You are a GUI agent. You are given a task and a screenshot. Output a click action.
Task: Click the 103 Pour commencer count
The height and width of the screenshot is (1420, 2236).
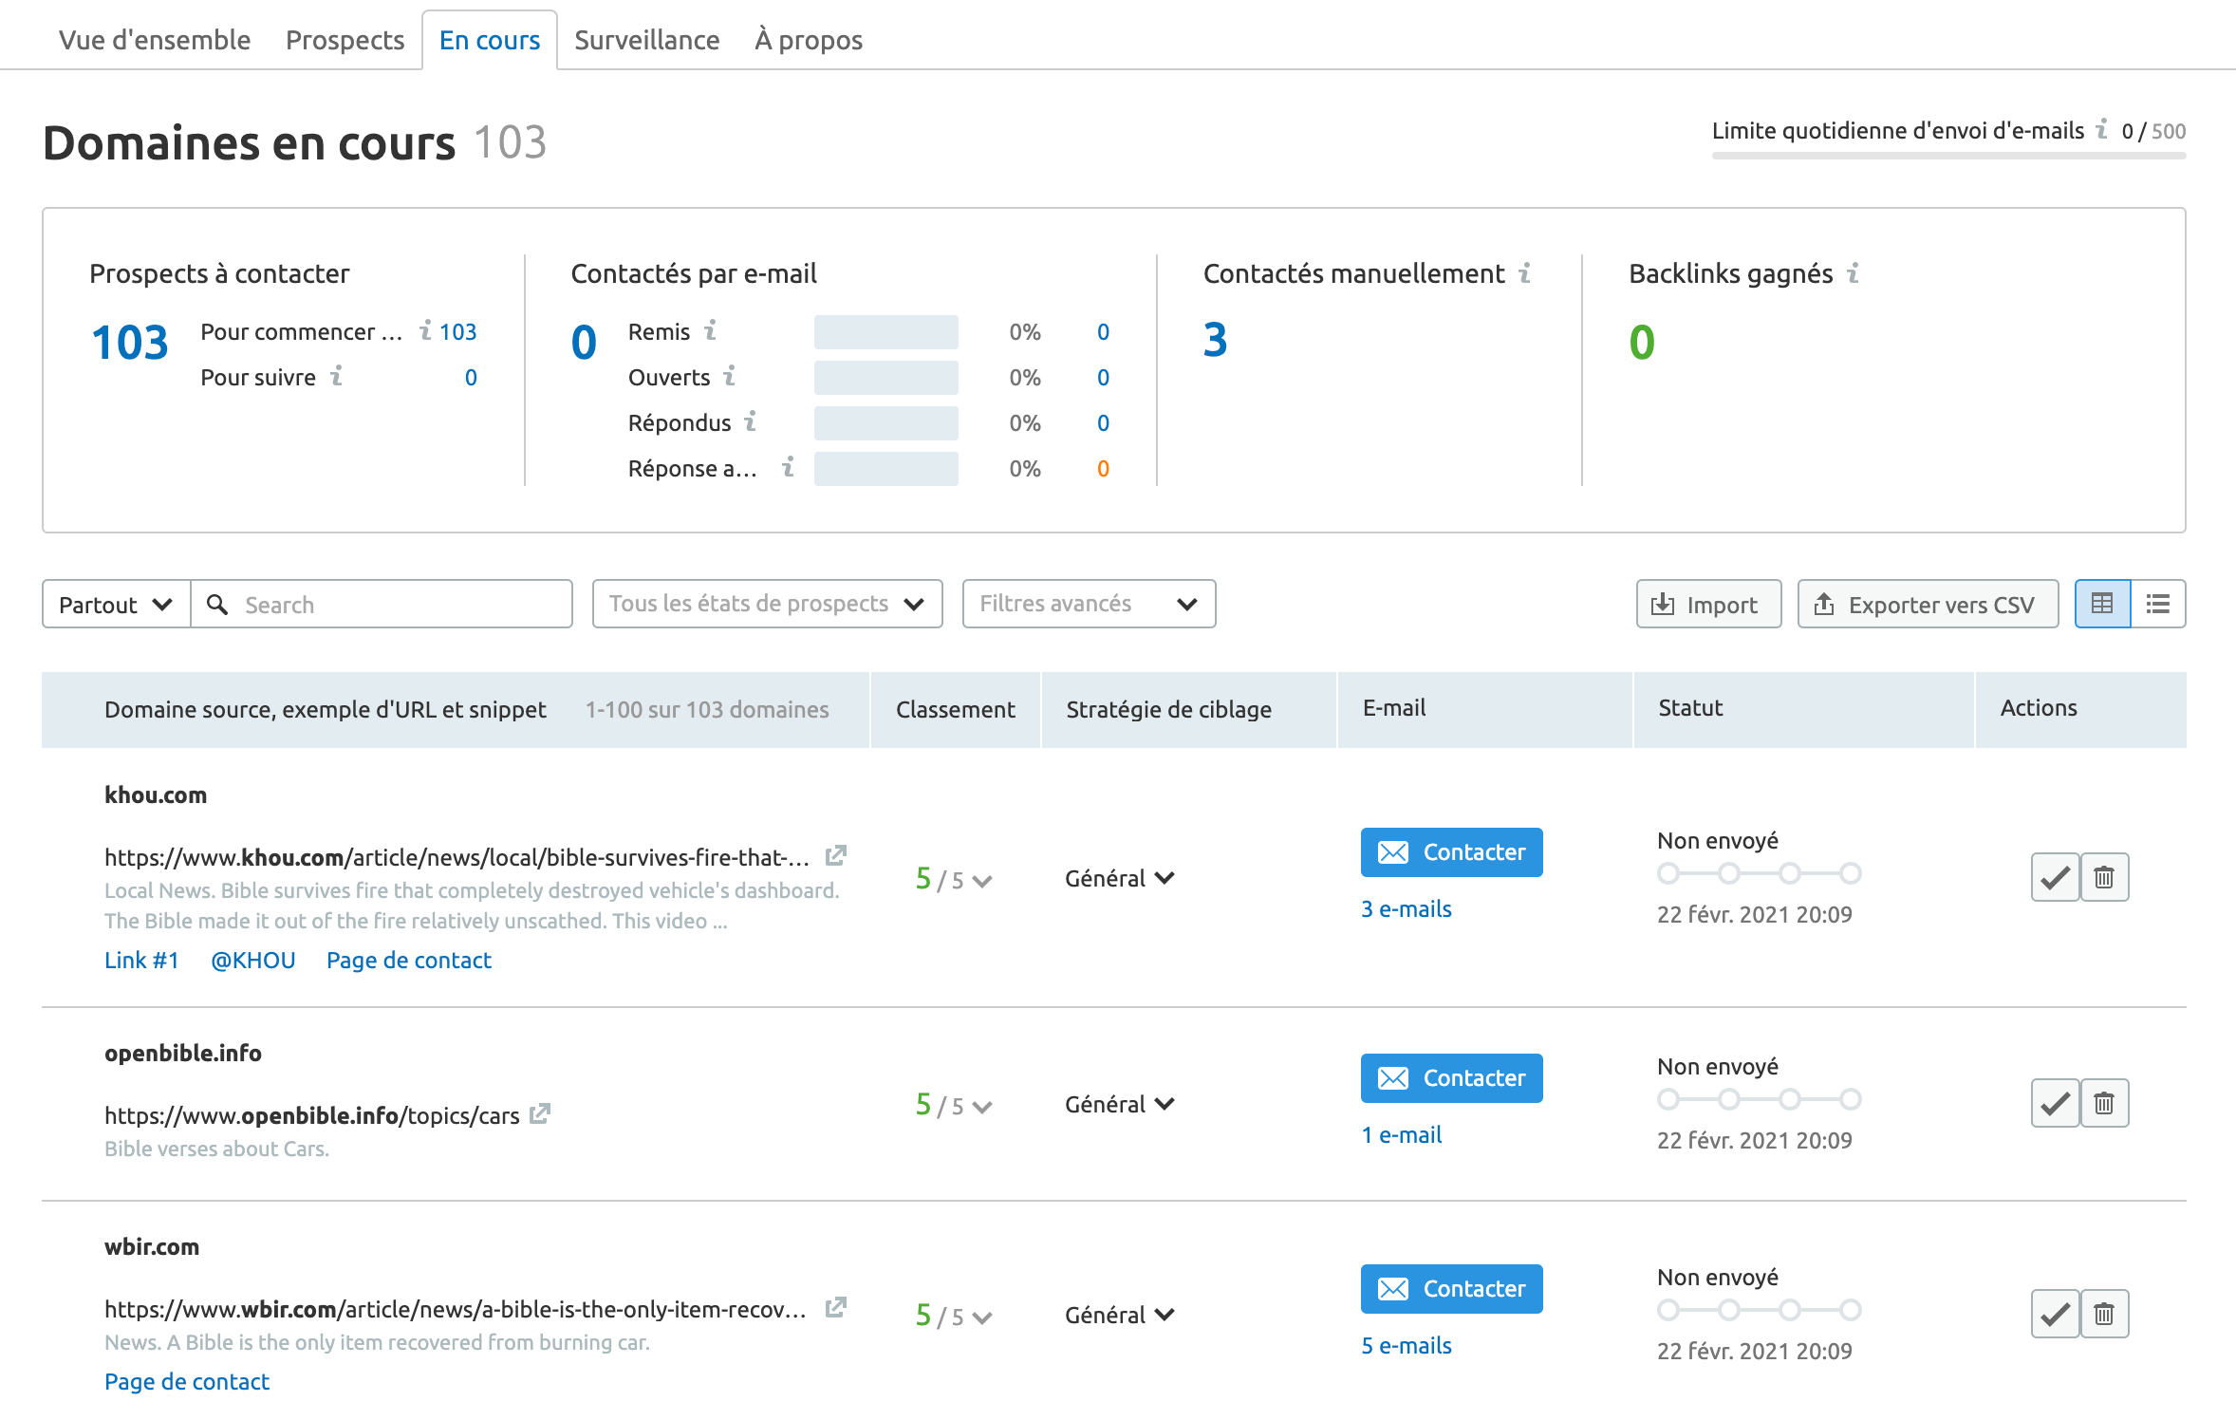click(458, 332)
